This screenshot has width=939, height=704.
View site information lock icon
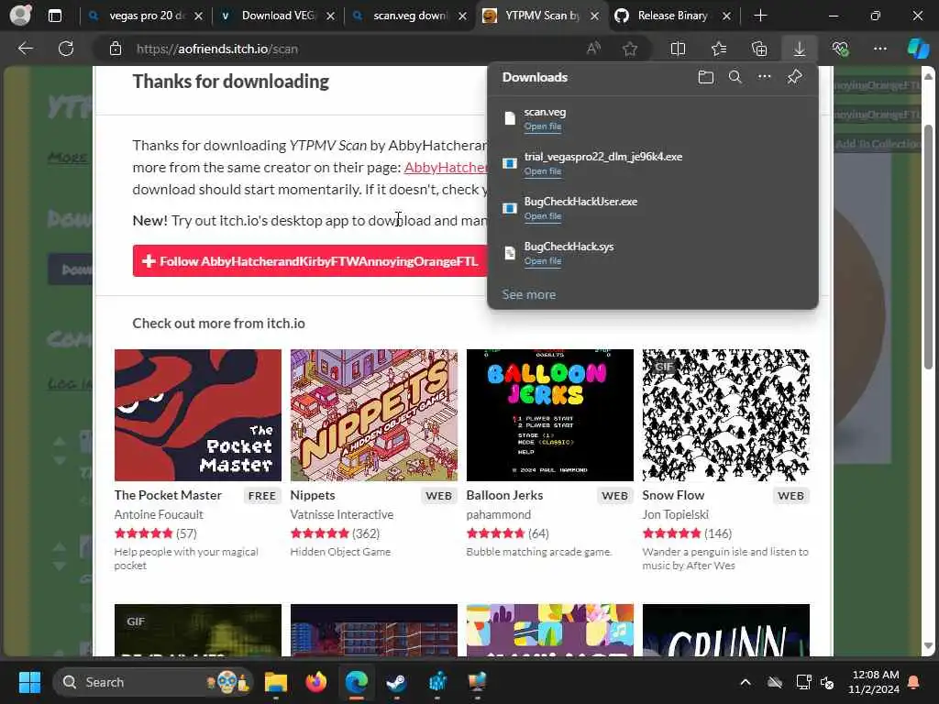coord(116,49)
